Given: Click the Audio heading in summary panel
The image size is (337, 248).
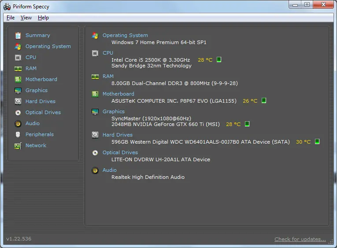Looking at the screenshot, I should [x=110, y=170].
